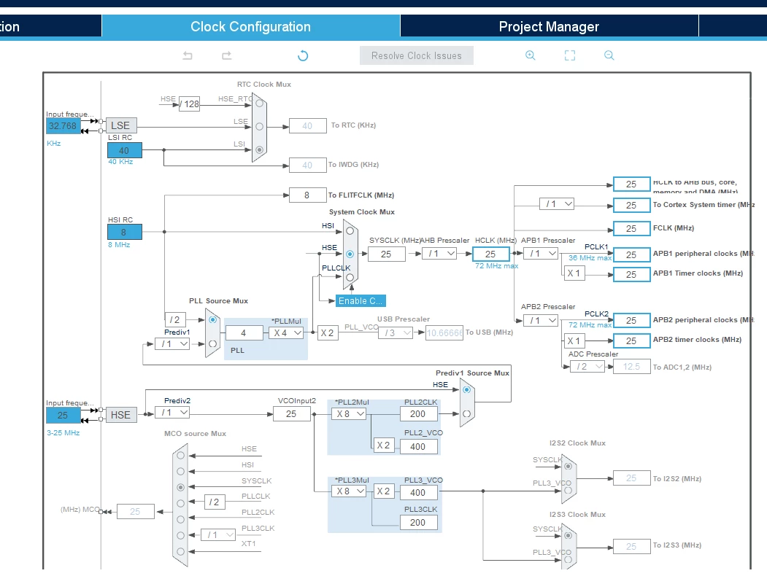
Task: Select HSE_RTC in RTC Clock Mux
Action: [x=259, y=103]
